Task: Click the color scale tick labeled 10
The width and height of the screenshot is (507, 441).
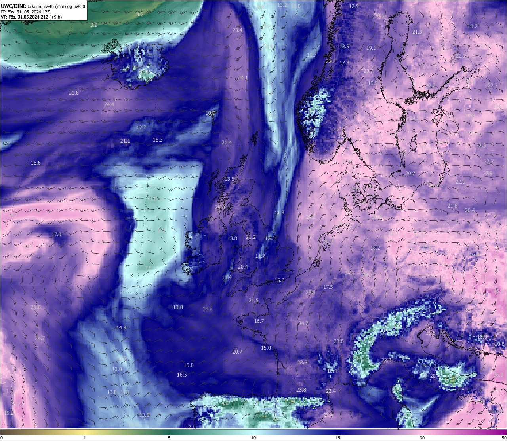Action: 253,438
